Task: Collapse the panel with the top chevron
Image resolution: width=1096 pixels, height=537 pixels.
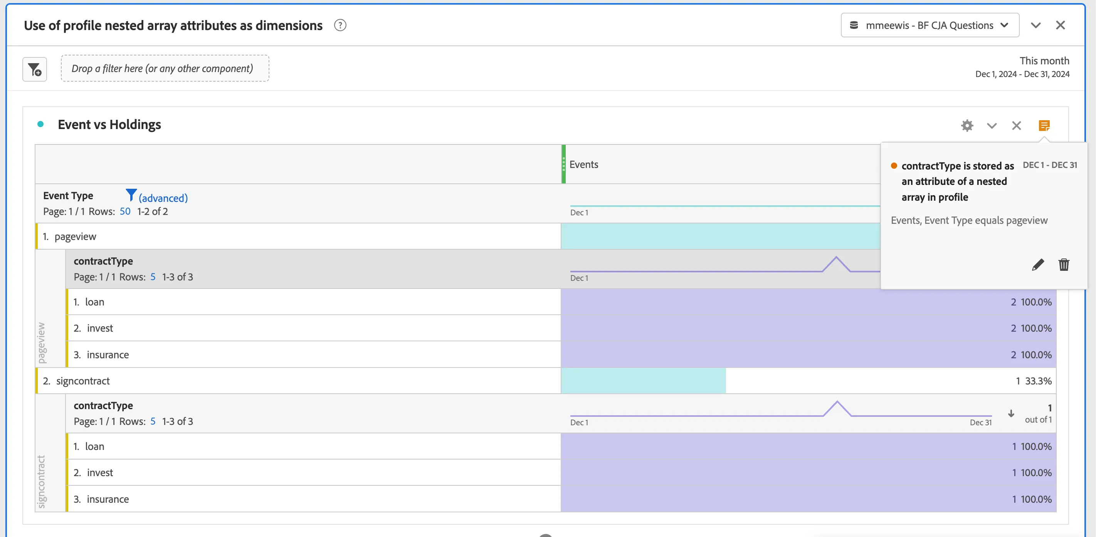Action: (1035, 25)
